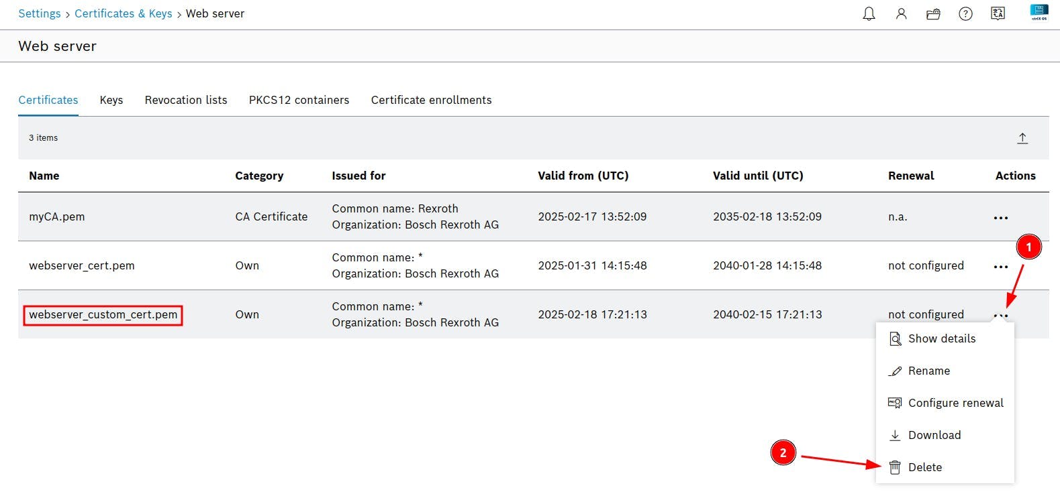Select Show details from the context menu
The width and height of the screenshot is (1060, 500).
[941, 338]
